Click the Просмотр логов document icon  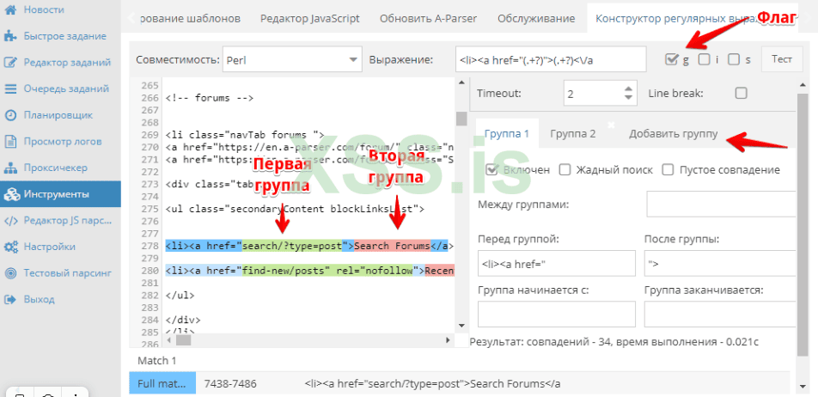pos(10,142)
